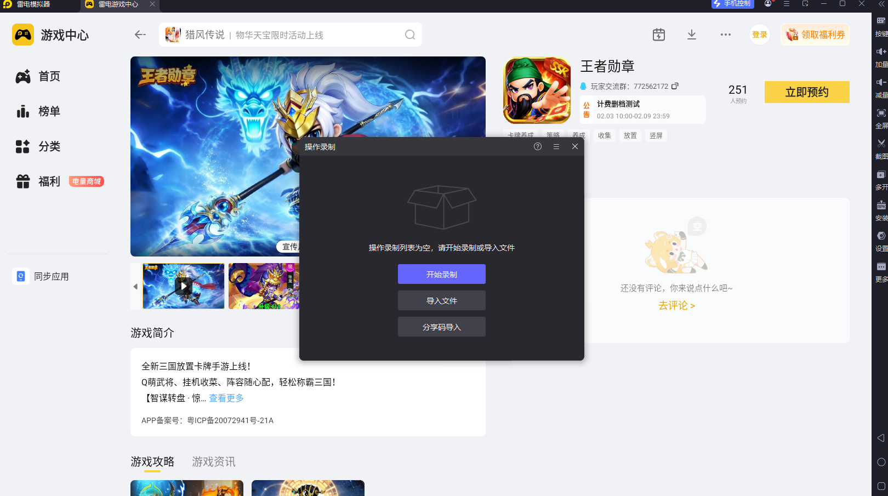Screen dimensions: 888x496
Task: Open 同步应用 sync apps
Action: [x=41, y=276]
